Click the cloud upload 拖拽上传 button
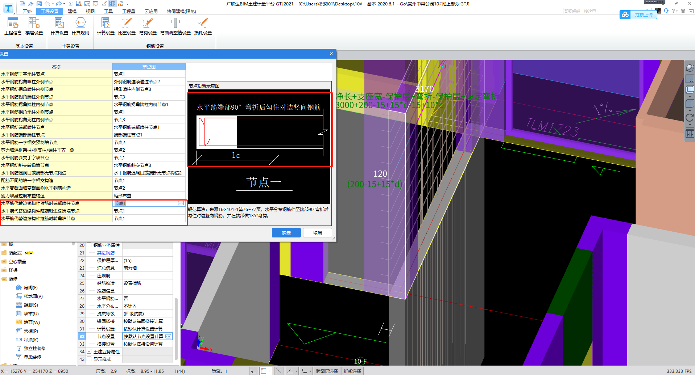The image size is (695, 375). [638, 15]
